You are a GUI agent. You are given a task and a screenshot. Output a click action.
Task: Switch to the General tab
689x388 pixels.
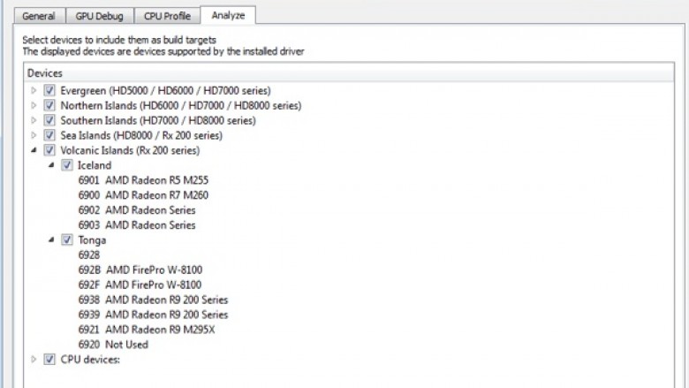click(39, 16)
